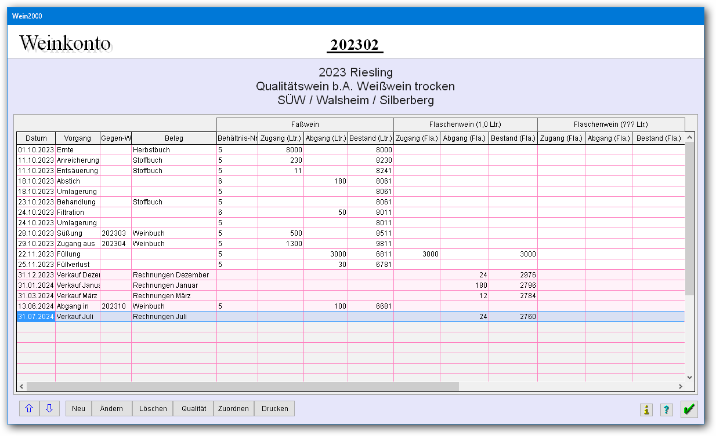Select the Ernte row entry

(x=350, y=150)
